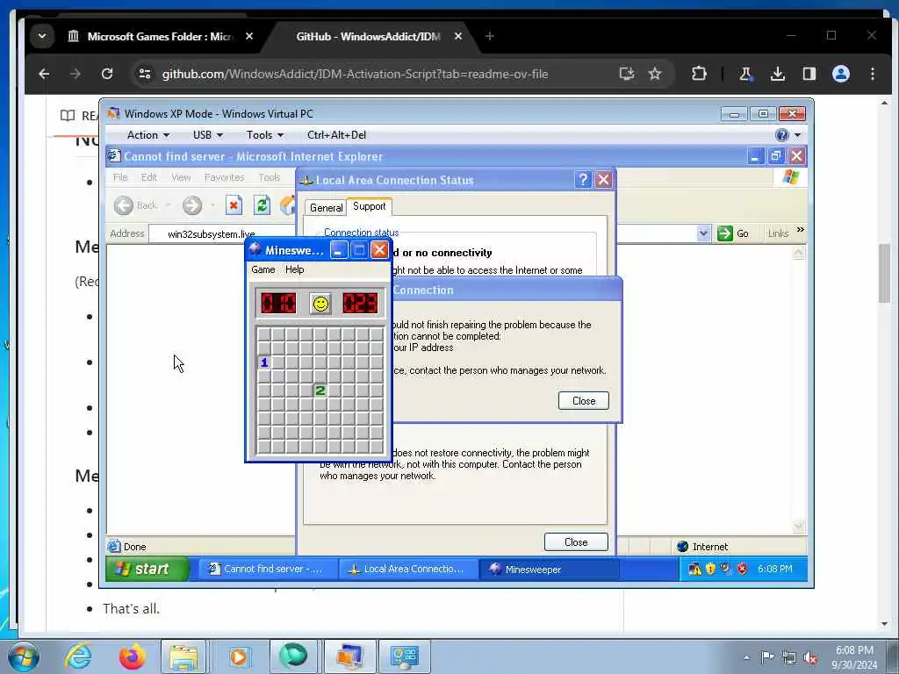
Task: Click the IE Go button
Action: point(734,233)
